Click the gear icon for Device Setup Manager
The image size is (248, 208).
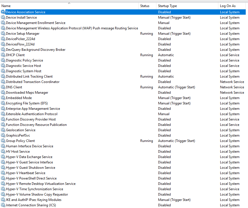[3, 34]
